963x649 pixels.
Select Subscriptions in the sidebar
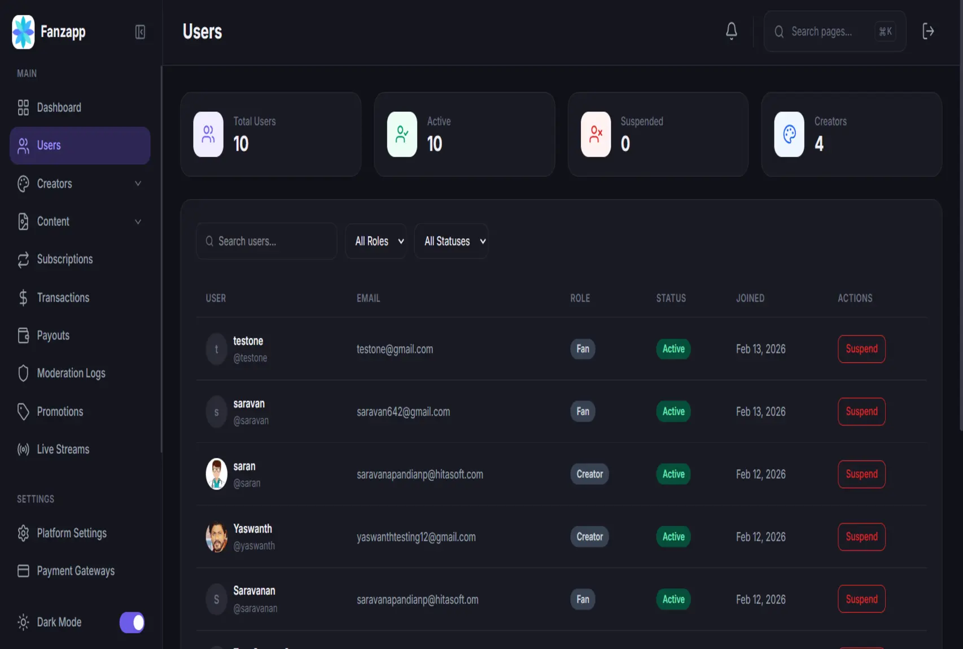coord(80,260)
